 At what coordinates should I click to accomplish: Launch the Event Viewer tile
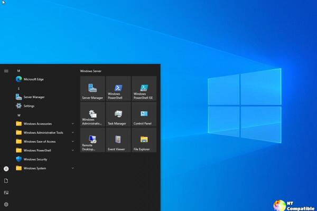(x=118, y=140)
